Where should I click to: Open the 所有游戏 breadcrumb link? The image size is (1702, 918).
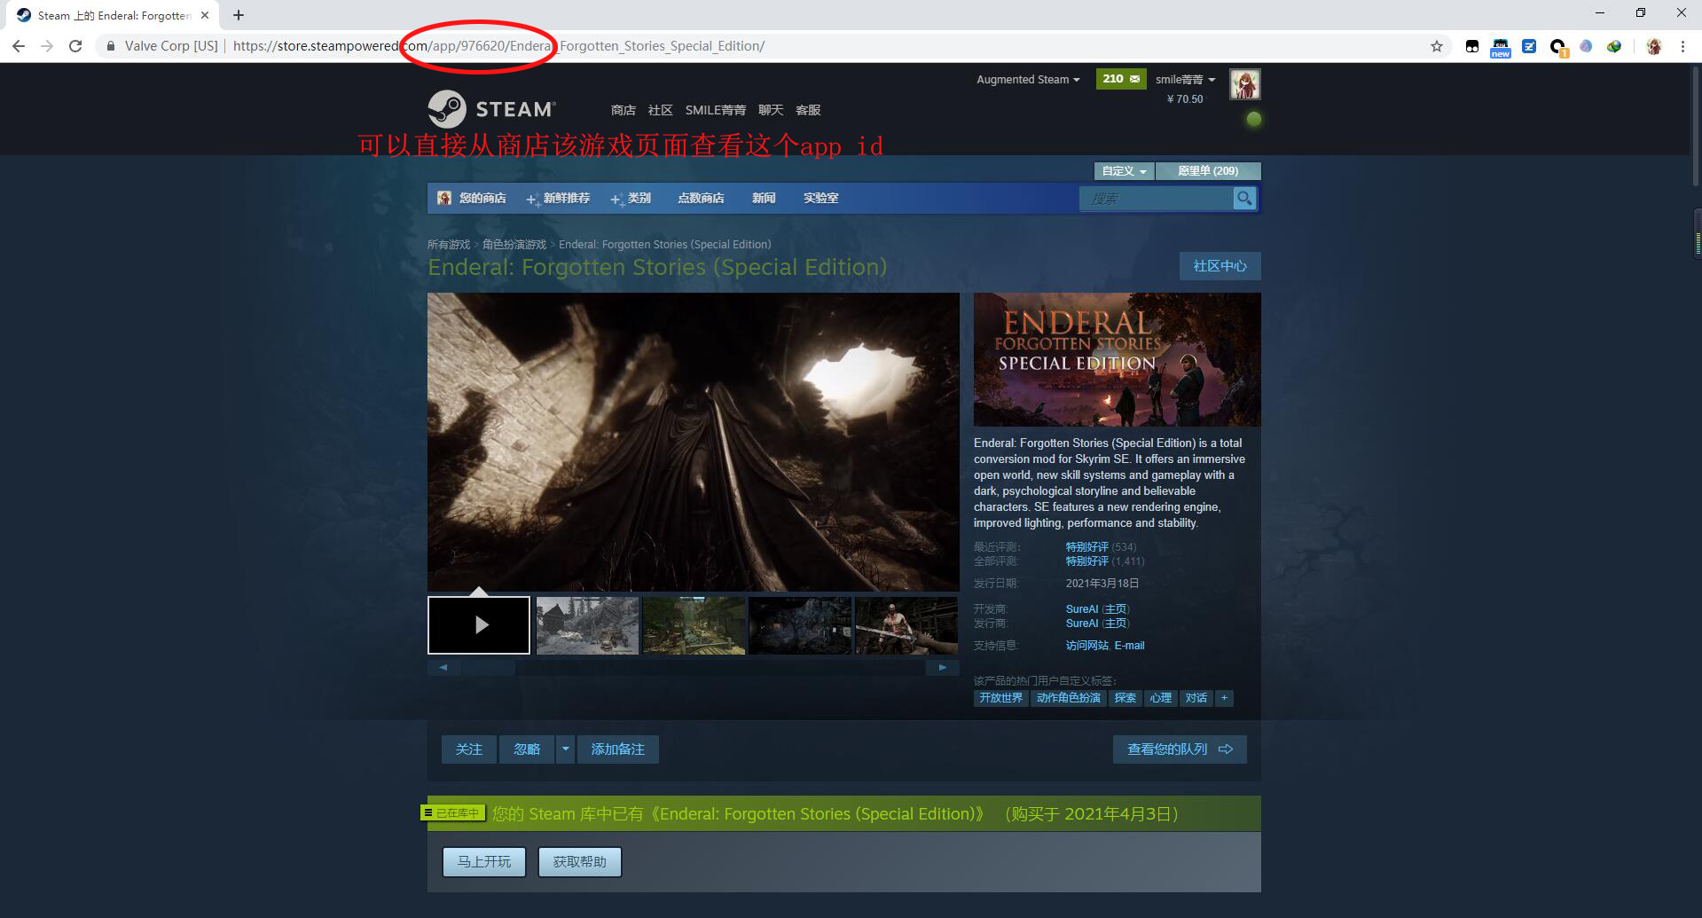(x=449, y=245)
